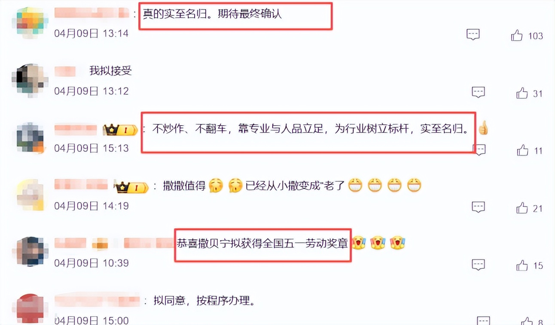Screen dimensions: 555x325
Task: Like the '拟同意，按程序办理' comment
Action: click(527, 321)
